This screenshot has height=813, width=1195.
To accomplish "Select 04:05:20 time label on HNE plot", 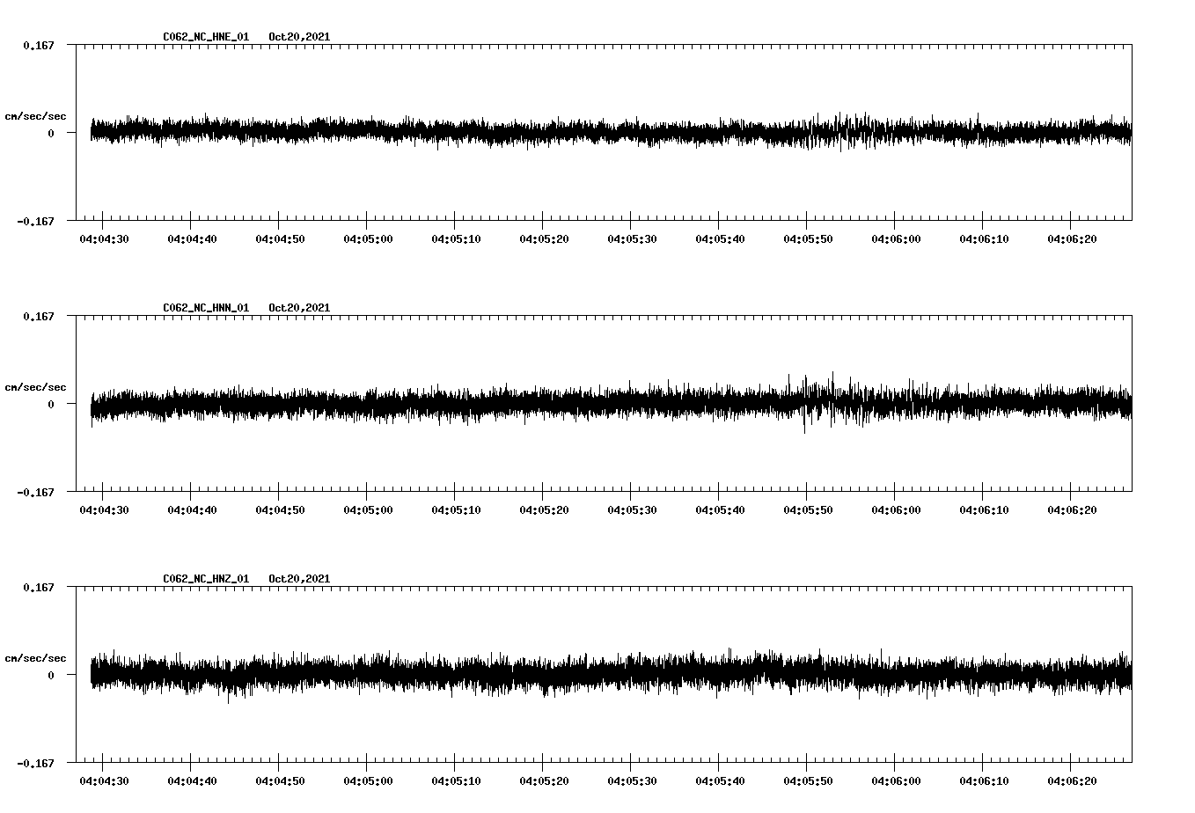I will [544, 238].
